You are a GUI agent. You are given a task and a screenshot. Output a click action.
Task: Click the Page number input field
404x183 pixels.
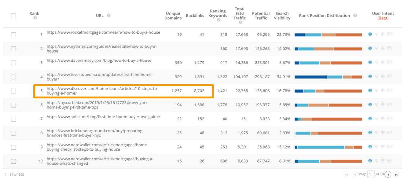point(371,174)
